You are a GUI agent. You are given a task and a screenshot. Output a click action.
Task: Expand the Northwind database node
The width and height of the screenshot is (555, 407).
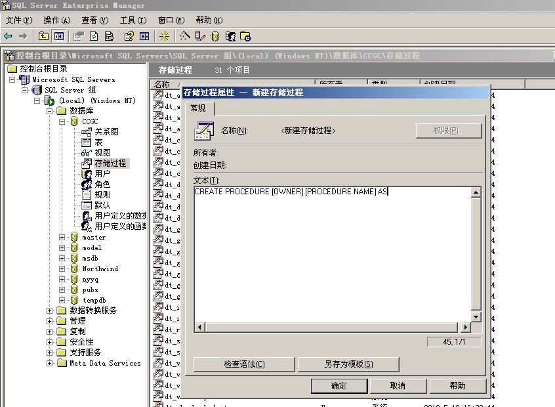pos(62,269)
